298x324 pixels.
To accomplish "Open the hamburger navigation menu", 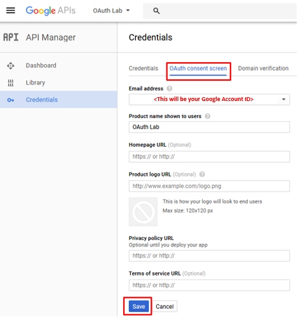I will coord(11,10).
